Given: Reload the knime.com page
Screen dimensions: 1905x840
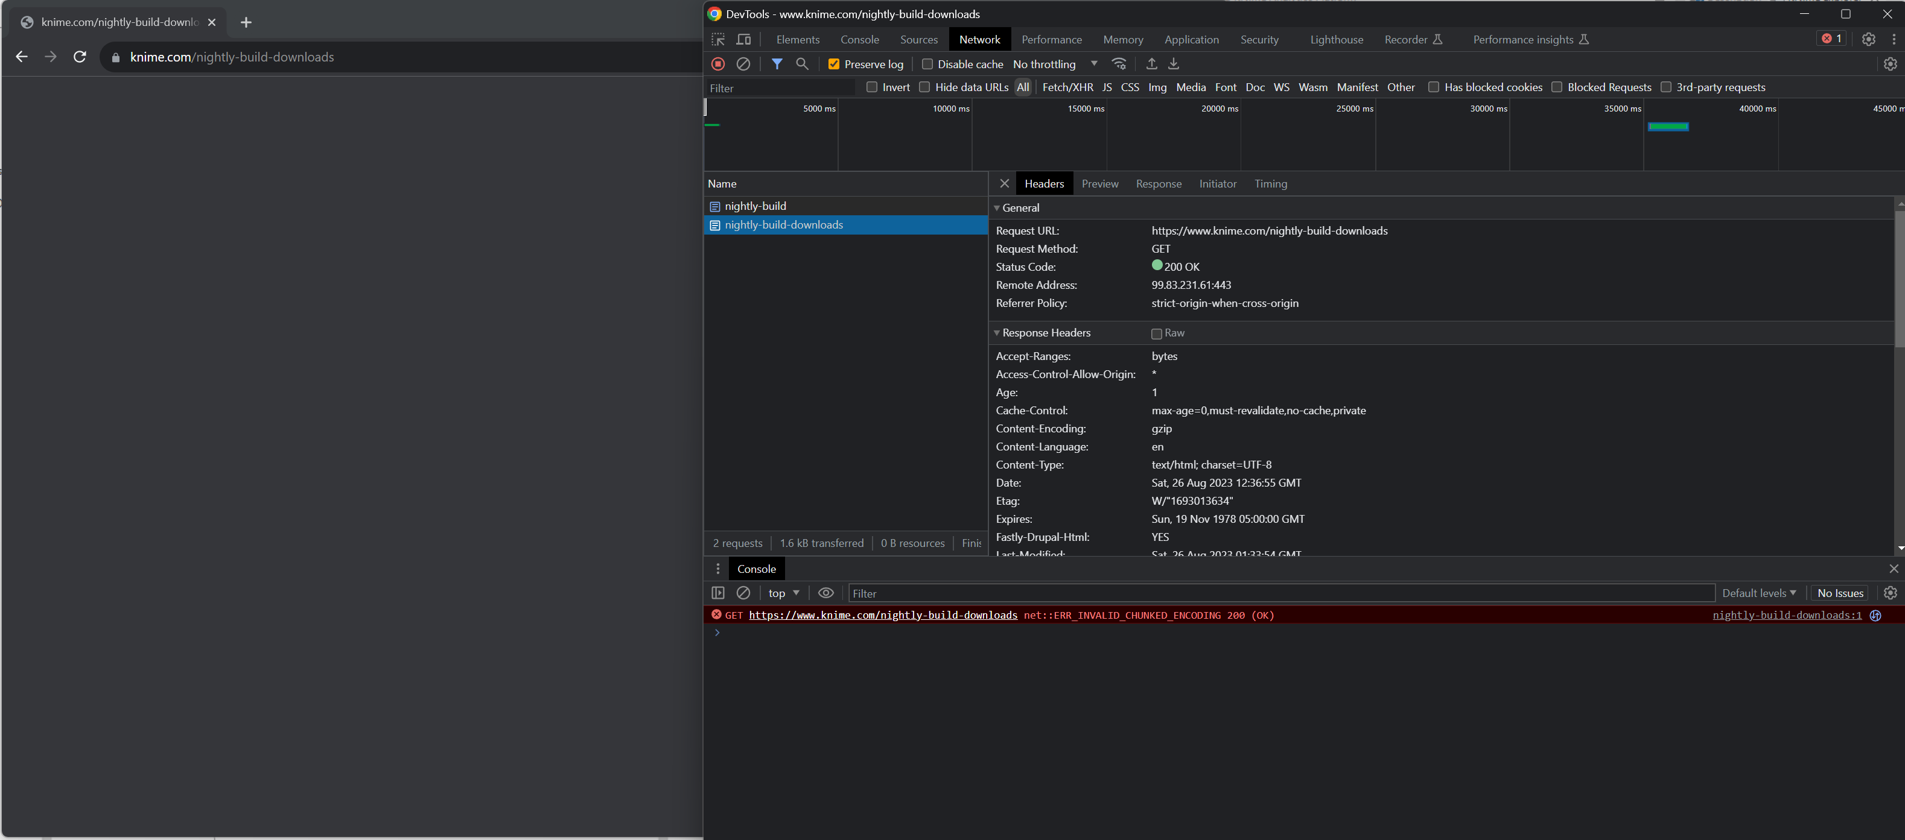Looking at the screenshot, I should coord(80,57).
